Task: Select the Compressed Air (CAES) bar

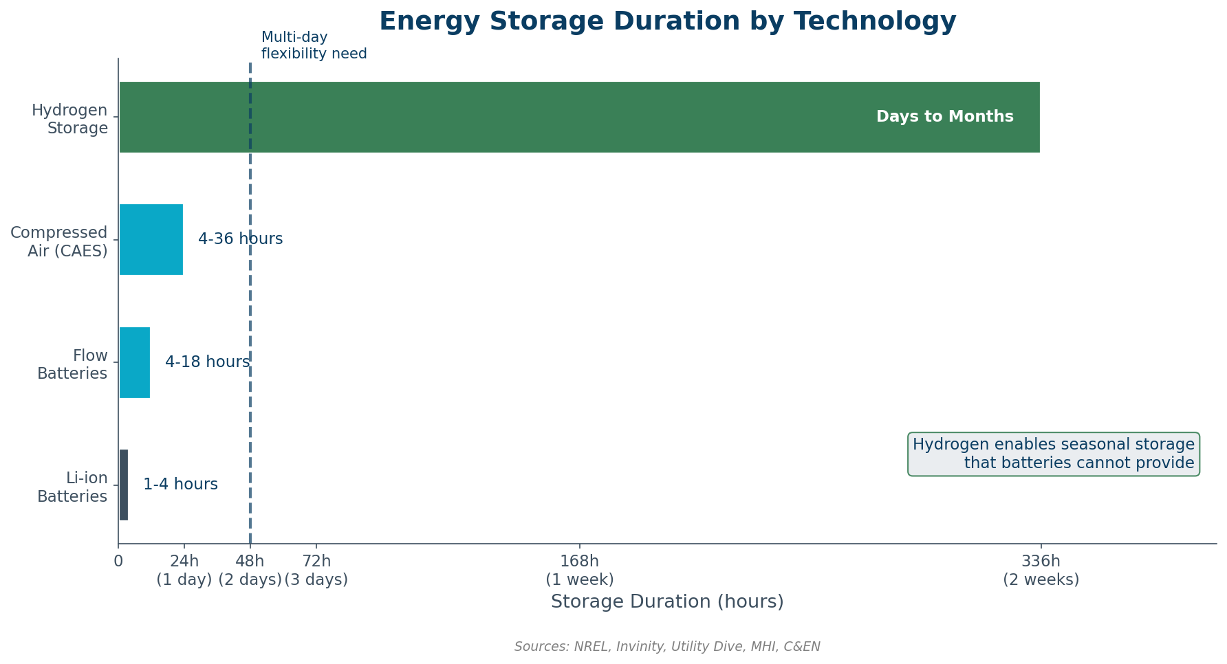Action: (x=151, y=239)
